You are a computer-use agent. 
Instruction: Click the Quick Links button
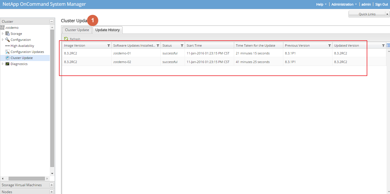[367, 14]
